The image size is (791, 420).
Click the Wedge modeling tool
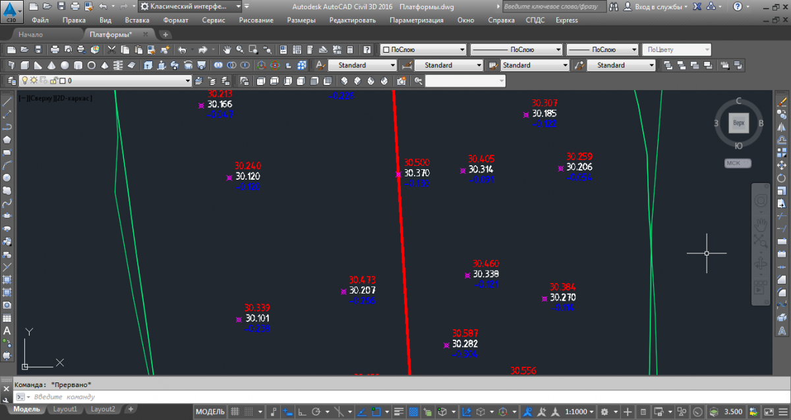pyautogui.click(x=38, y=65)
